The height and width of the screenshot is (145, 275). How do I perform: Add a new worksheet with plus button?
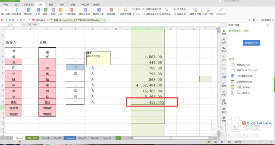(x=124, y=138)
